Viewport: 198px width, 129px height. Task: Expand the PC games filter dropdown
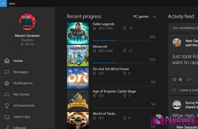[x=145, y=17]
